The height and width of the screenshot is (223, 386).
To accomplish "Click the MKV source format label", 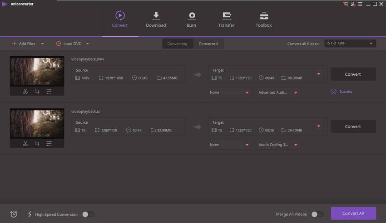I will pyautogui.click(x=85, y=78).
